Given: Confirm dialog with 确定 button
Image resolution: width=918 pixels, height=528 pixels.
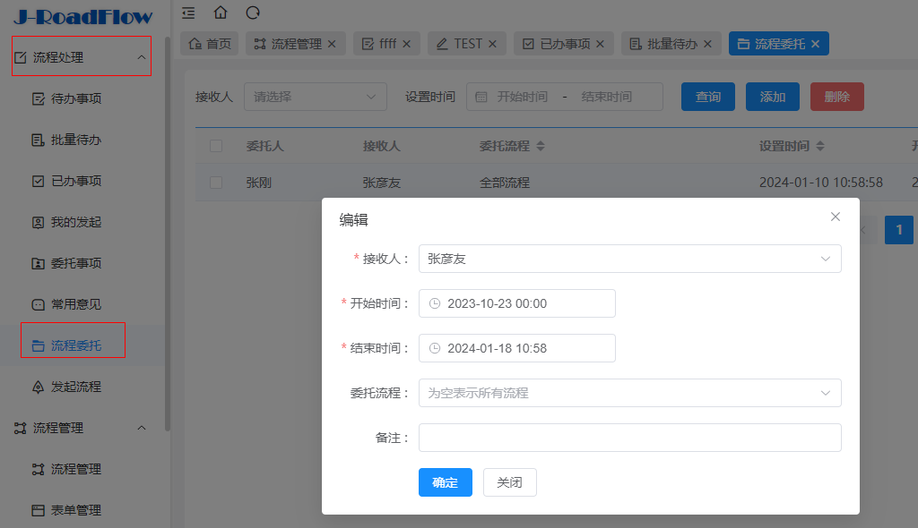Looking at the screenshot, I should pyautogui.click(x=445, y=482).
